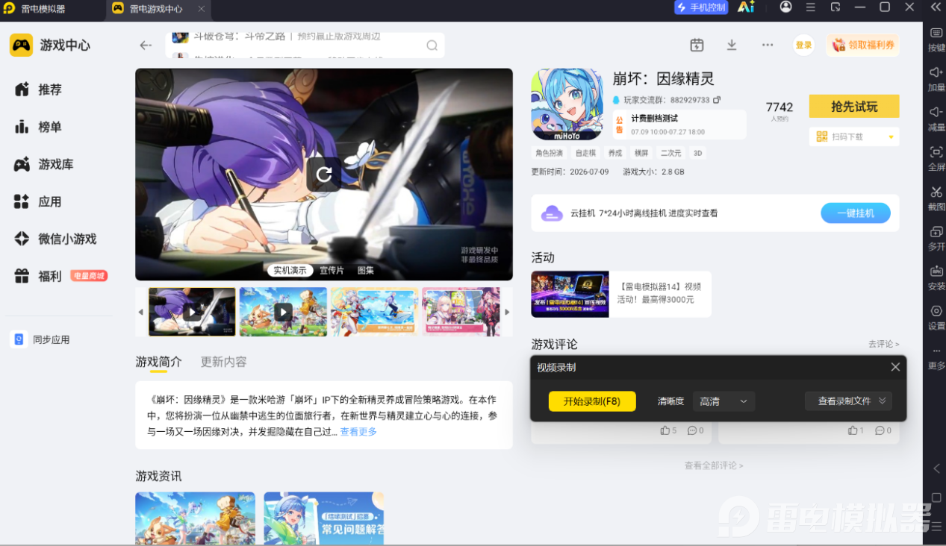Click 查看全部评论 link
The width and height of the screenshot is (946, 546).
click(x=714, y=465)
